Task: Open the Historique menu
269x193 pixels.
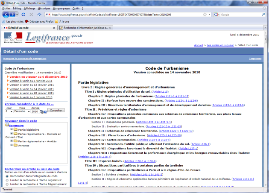Action: [44, 9]
